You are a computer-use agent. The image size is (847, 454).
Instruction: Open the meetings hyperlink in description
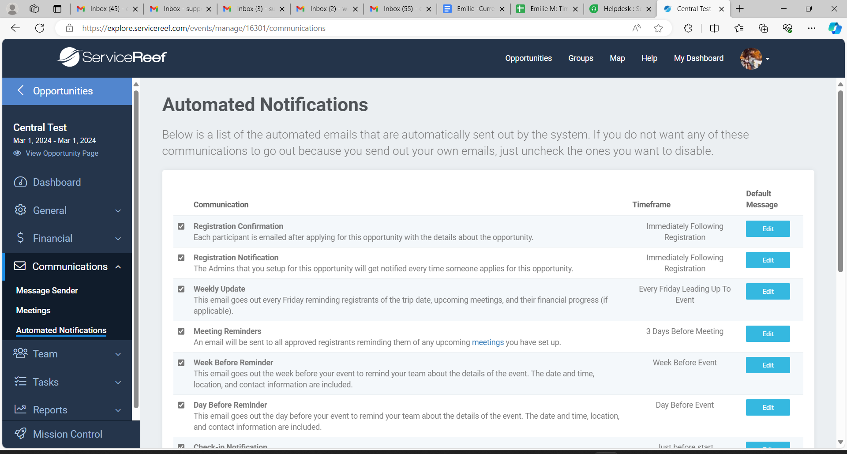487,342
